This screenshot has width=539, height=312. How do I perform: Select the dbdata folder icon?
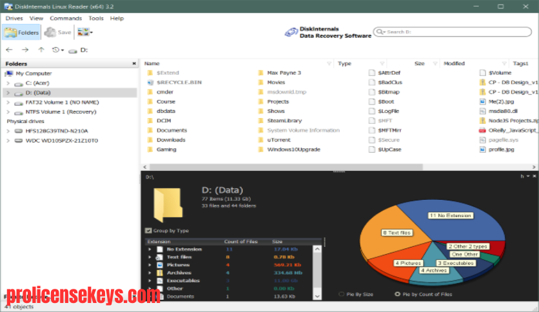pyautogui.click(x=150, y=112)
